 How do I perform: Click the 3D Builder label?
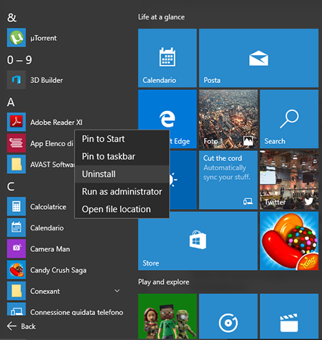(47, 80)
